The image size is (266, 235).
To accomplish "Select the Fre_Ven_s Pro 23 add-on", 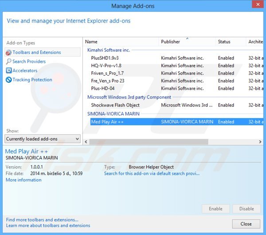I will (108, 81).
